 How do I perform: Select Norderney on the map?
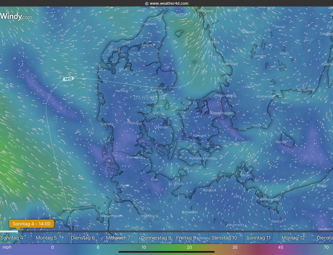coord(71,209)
